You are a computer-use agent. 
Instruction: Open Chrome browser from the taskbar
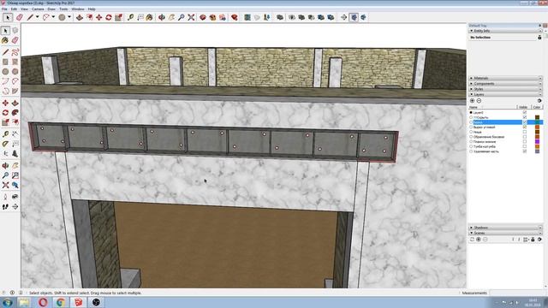click(x=61, y=302)
